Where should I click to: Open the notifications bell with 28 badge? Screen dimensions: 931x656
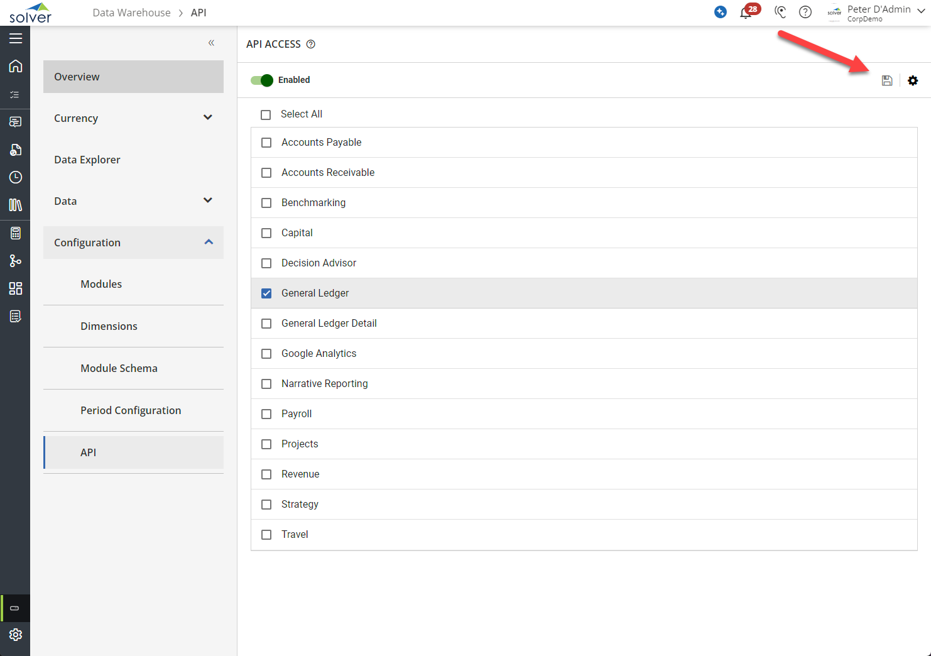746,12
